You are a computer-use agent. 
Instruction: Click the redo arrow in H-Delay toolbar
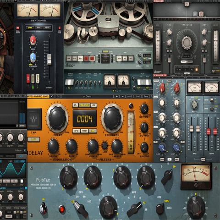[58, 96]
